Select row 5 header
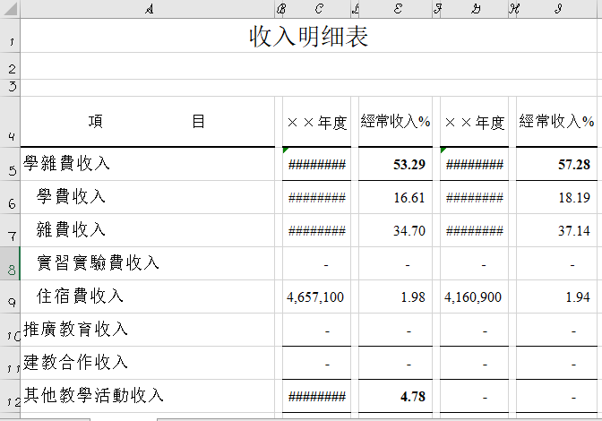The image size is (602, 421). 9,165
